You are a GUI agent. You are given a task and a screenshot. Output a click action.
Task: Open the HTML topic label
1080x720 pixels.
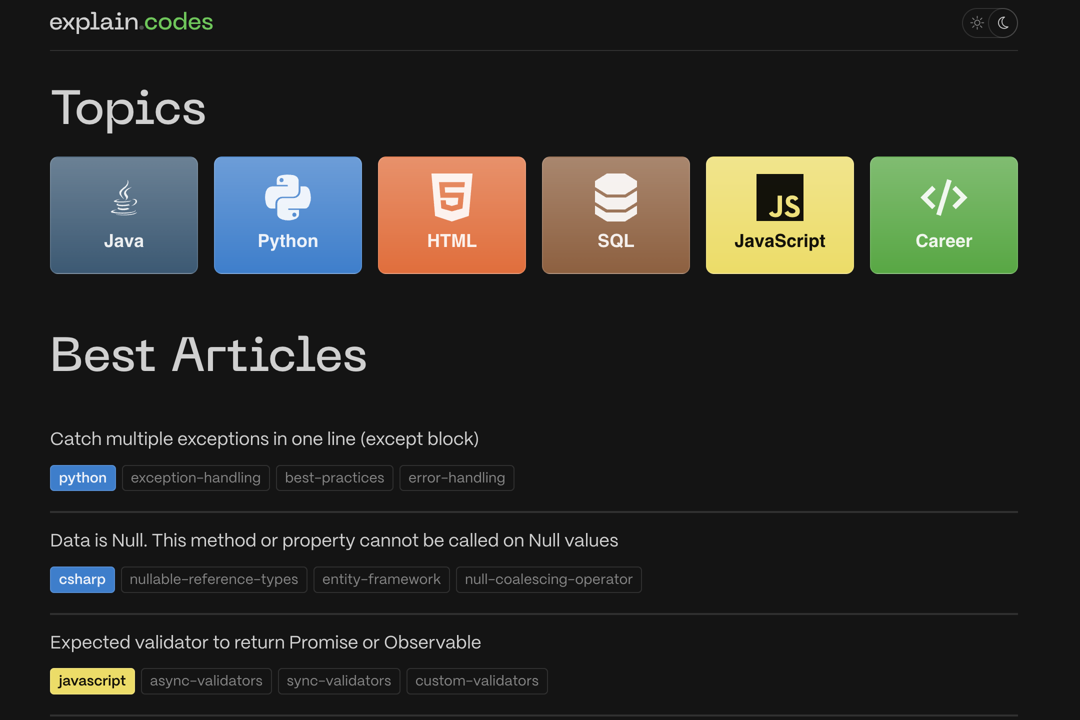(x=452, y=241)
